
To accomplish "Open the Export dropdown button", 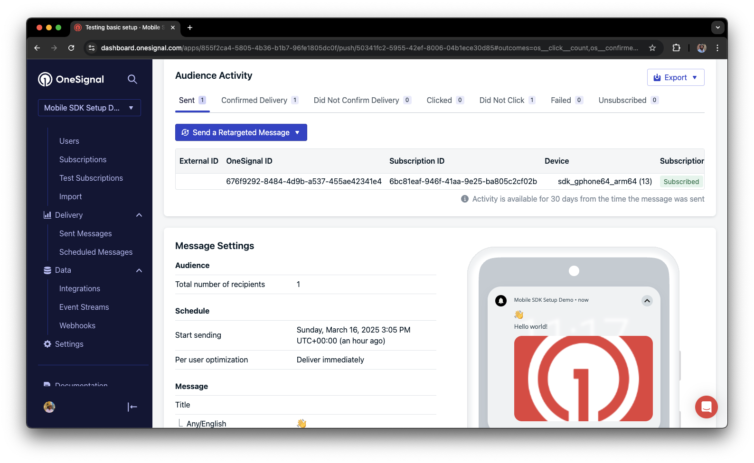I will (676, 77).
